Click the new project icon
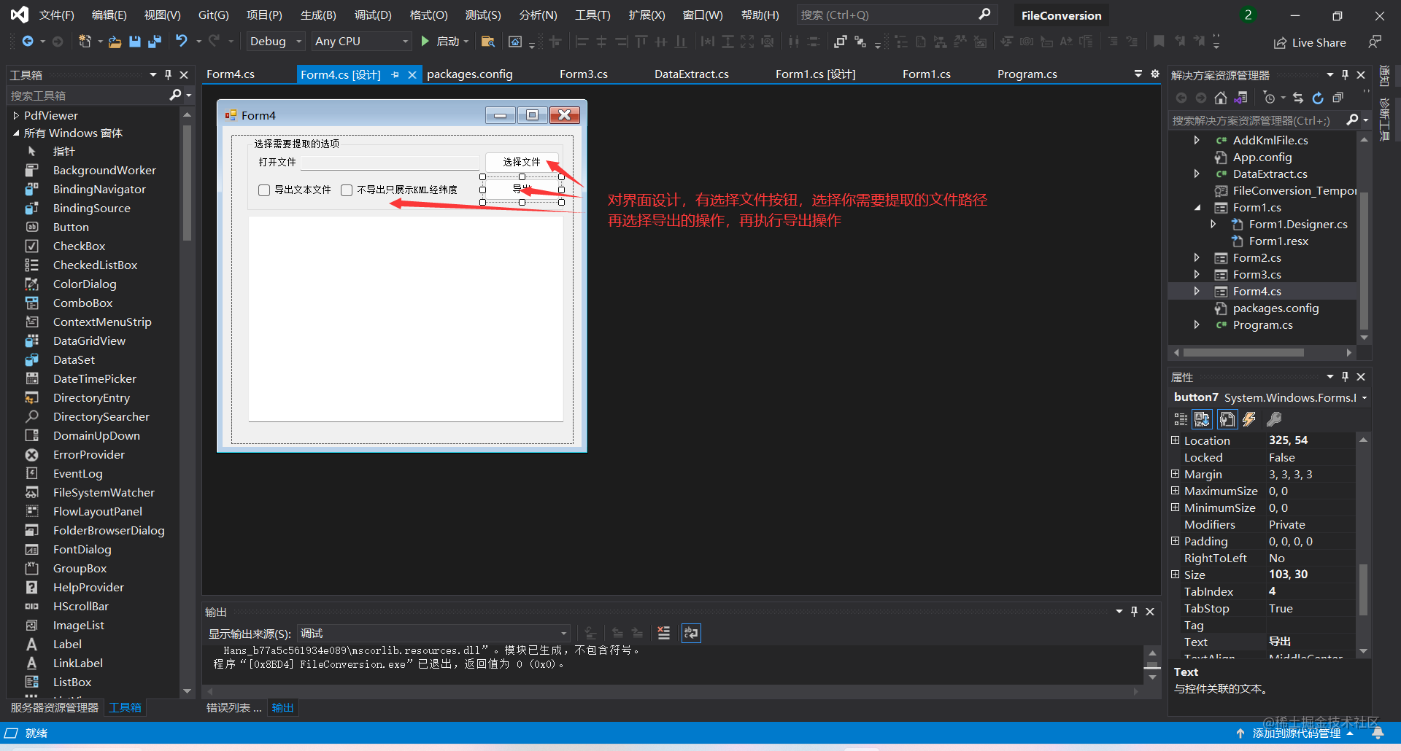The image size is (1401, 751). pos(85,42)
